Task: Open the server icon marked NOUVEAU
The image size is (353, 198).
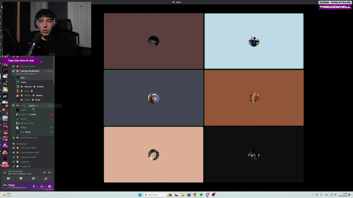Action: coord(5,164)
